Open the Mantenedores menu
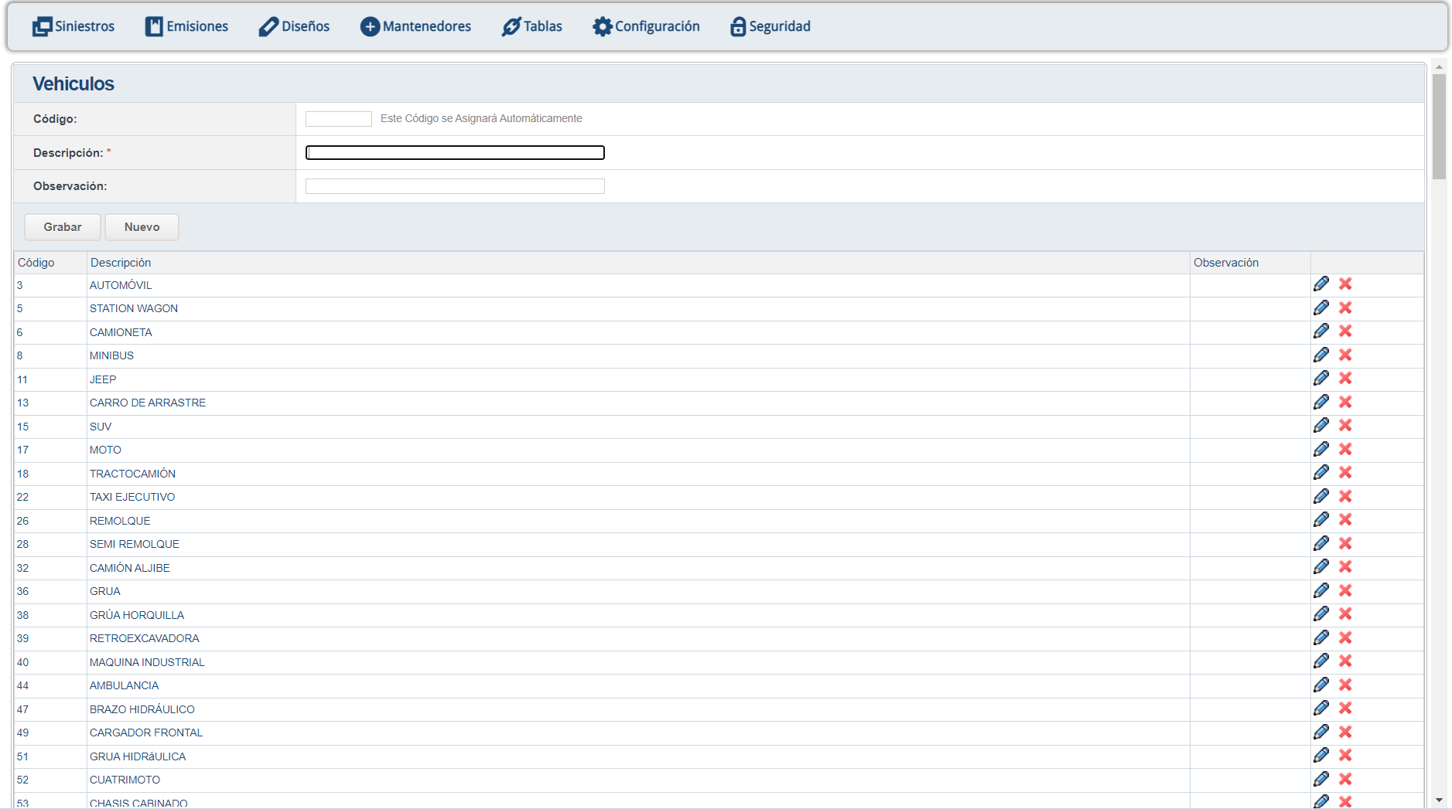Viewport: 1452px width, 809px height. pyautogui.click(x=415, y=26)
